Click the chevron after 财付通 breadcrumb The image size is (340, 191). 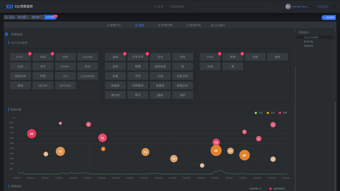(27, 17)
